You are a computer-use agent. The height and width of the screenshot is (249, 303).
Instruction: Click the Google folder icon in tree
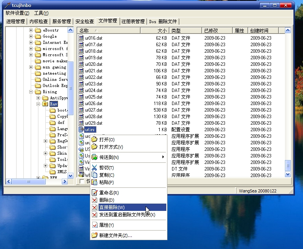click(38, 37)
